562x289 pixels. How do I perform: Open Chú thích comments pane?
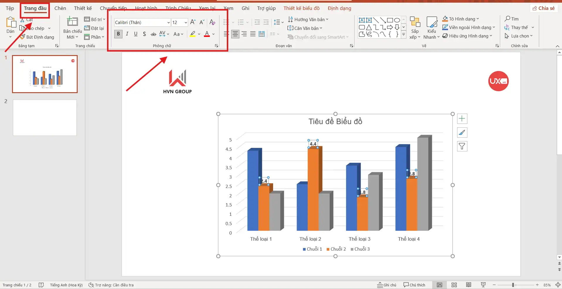(x=414, y=285)
